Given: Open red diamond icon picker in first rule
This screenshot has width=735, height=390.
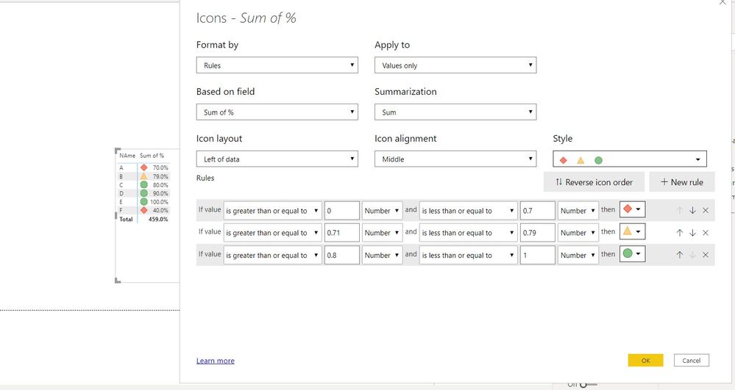Looking at the screenshot, I should pyautogui.click(x=632, y=209).
